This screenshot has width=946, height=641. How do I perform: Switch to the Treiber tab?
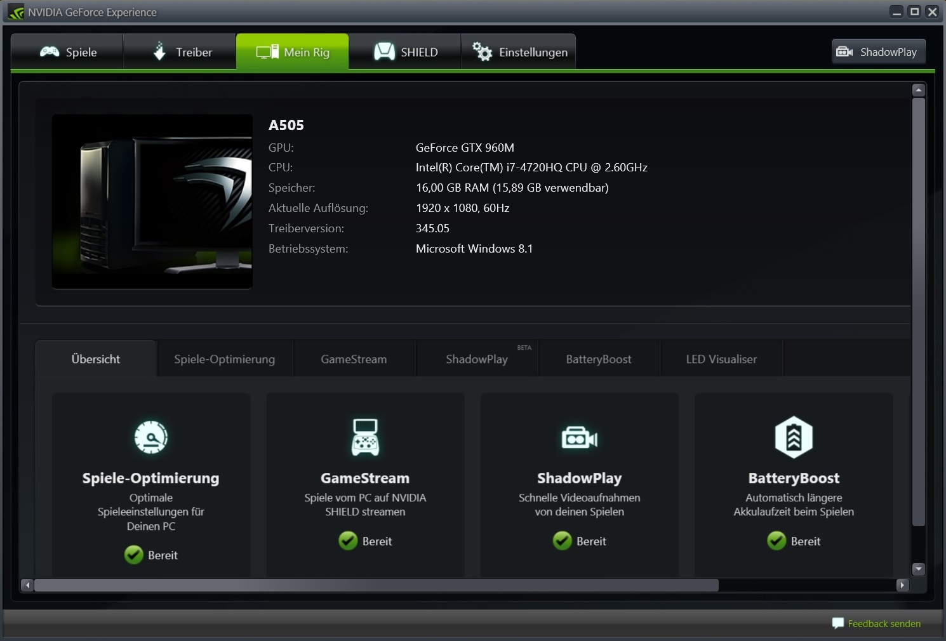[x=180, y=52]
